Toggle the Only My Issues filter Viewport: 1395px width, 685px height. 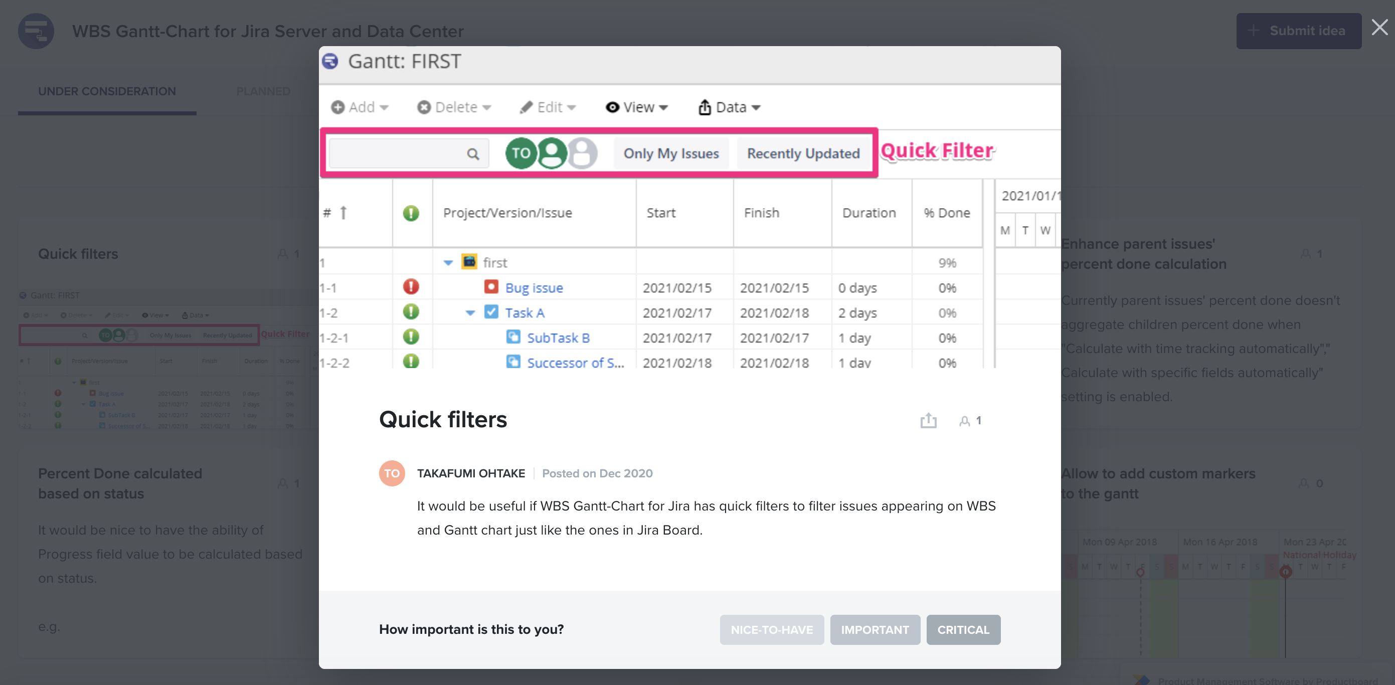click(670, 154)
